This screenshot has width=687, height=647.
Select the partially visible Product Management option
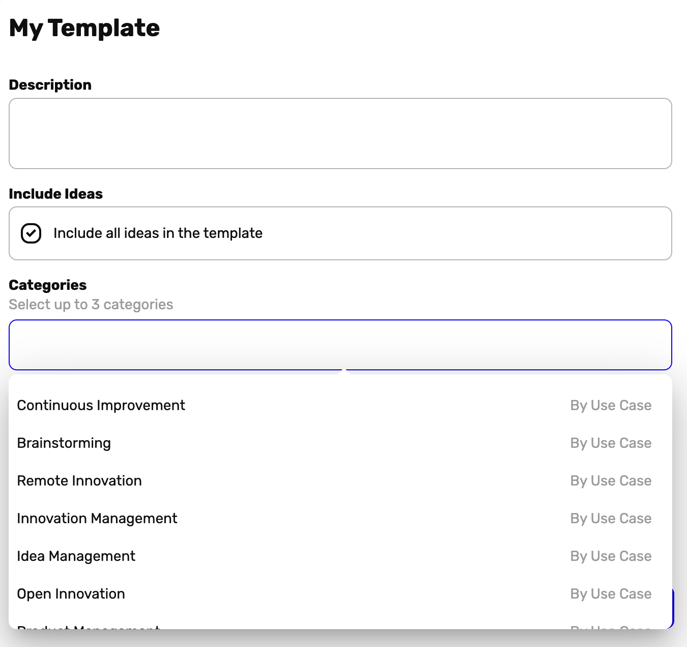click(89, 626)
